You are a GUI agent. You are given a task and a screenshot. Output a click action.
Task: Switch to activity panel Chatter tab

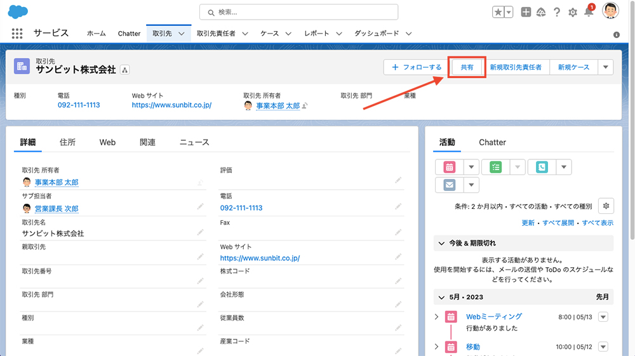[492, 142]
